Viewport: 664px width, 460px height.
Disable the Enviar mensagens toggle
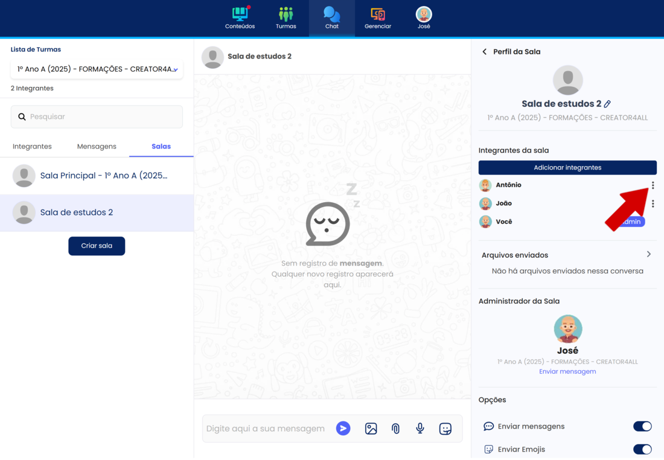click(642, 426)
